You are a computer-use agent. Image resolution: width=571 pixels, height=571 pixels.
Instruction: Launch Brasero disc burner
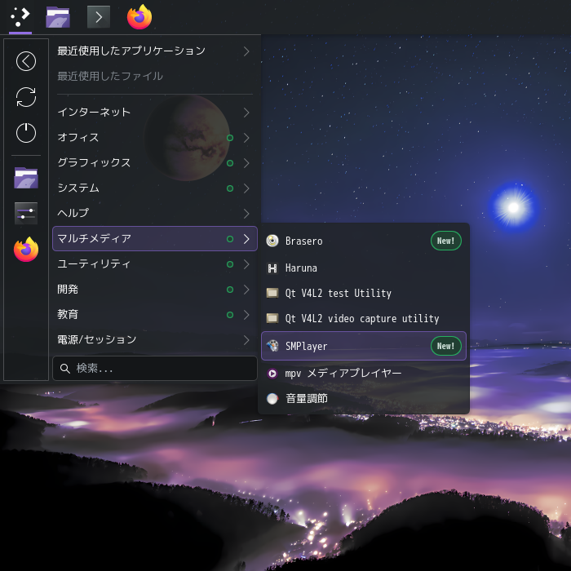click(x=364, y=241)
